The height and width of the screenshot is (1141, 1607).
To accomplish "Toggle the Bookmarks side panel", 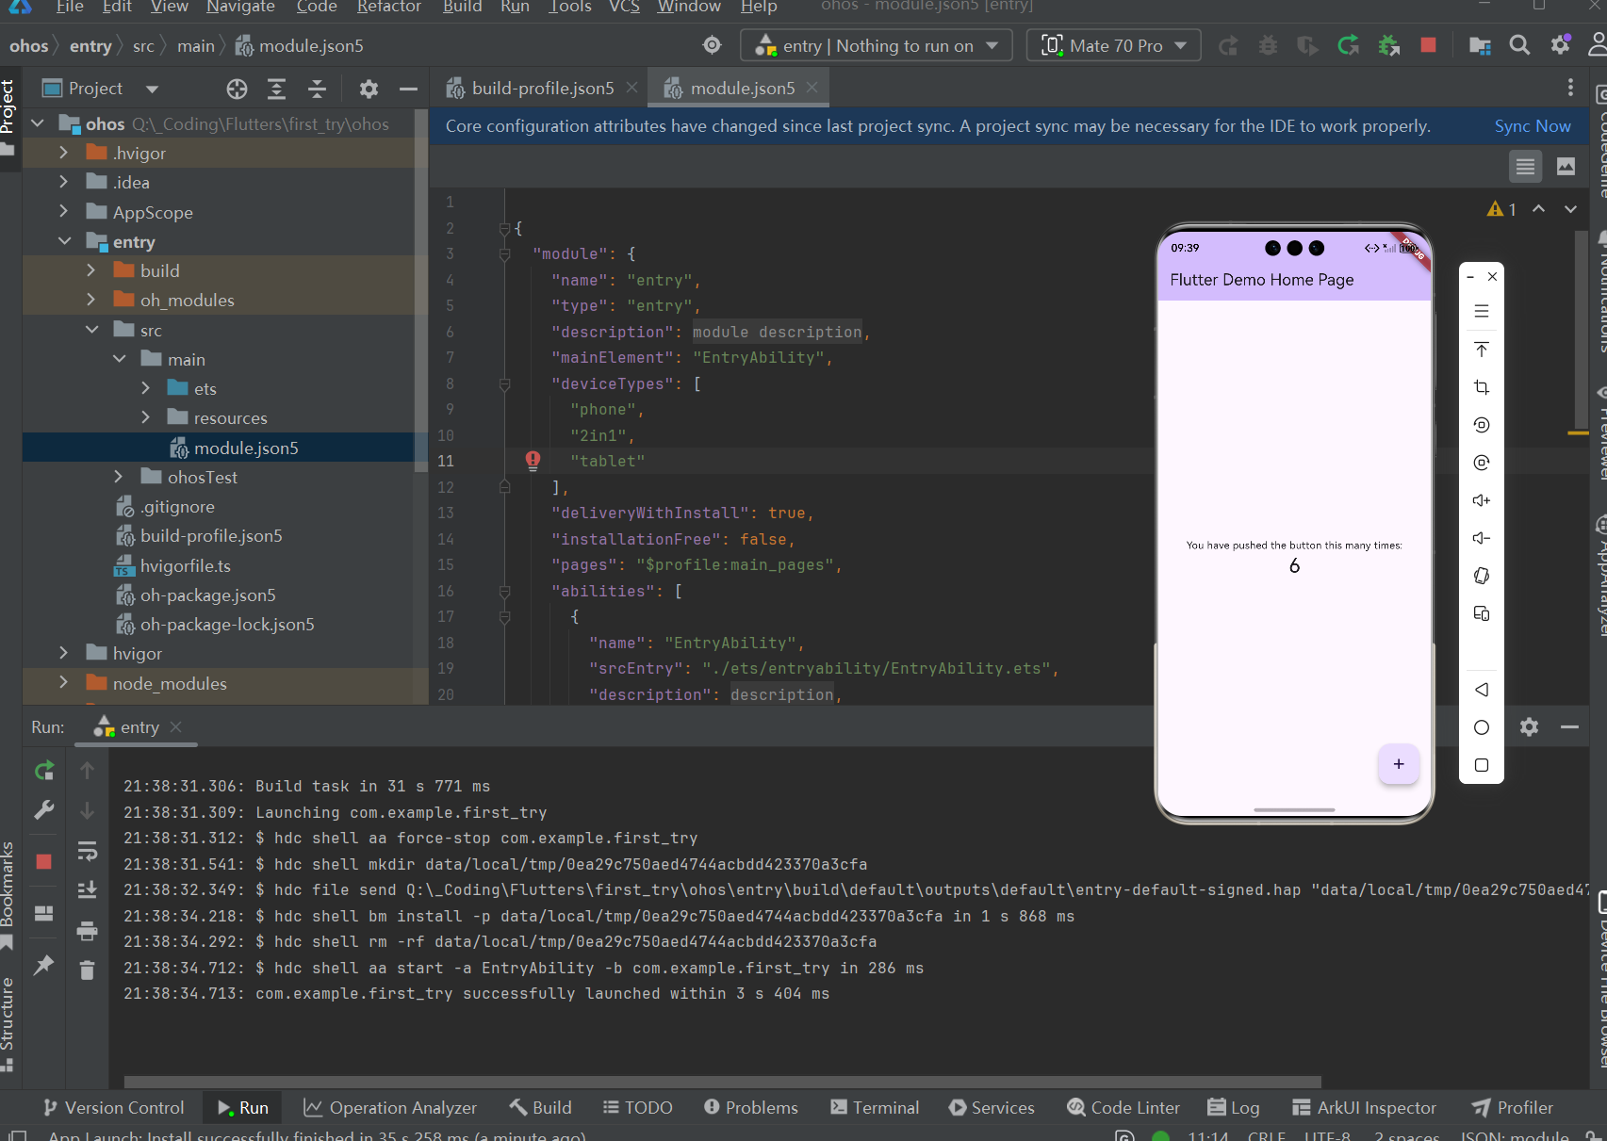I will (x=8, y=886).
